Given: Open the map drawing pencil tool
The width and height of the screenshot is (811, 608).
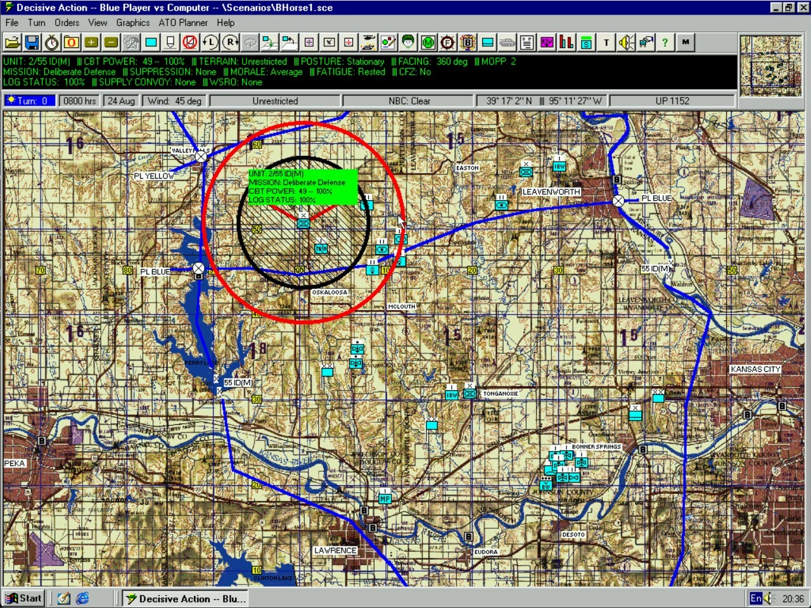Looking at the screenshot, I should click(388, 42).
